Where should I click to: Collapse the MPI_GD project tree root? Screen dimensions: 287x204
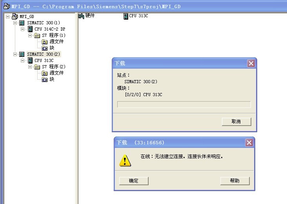[8, 16]
